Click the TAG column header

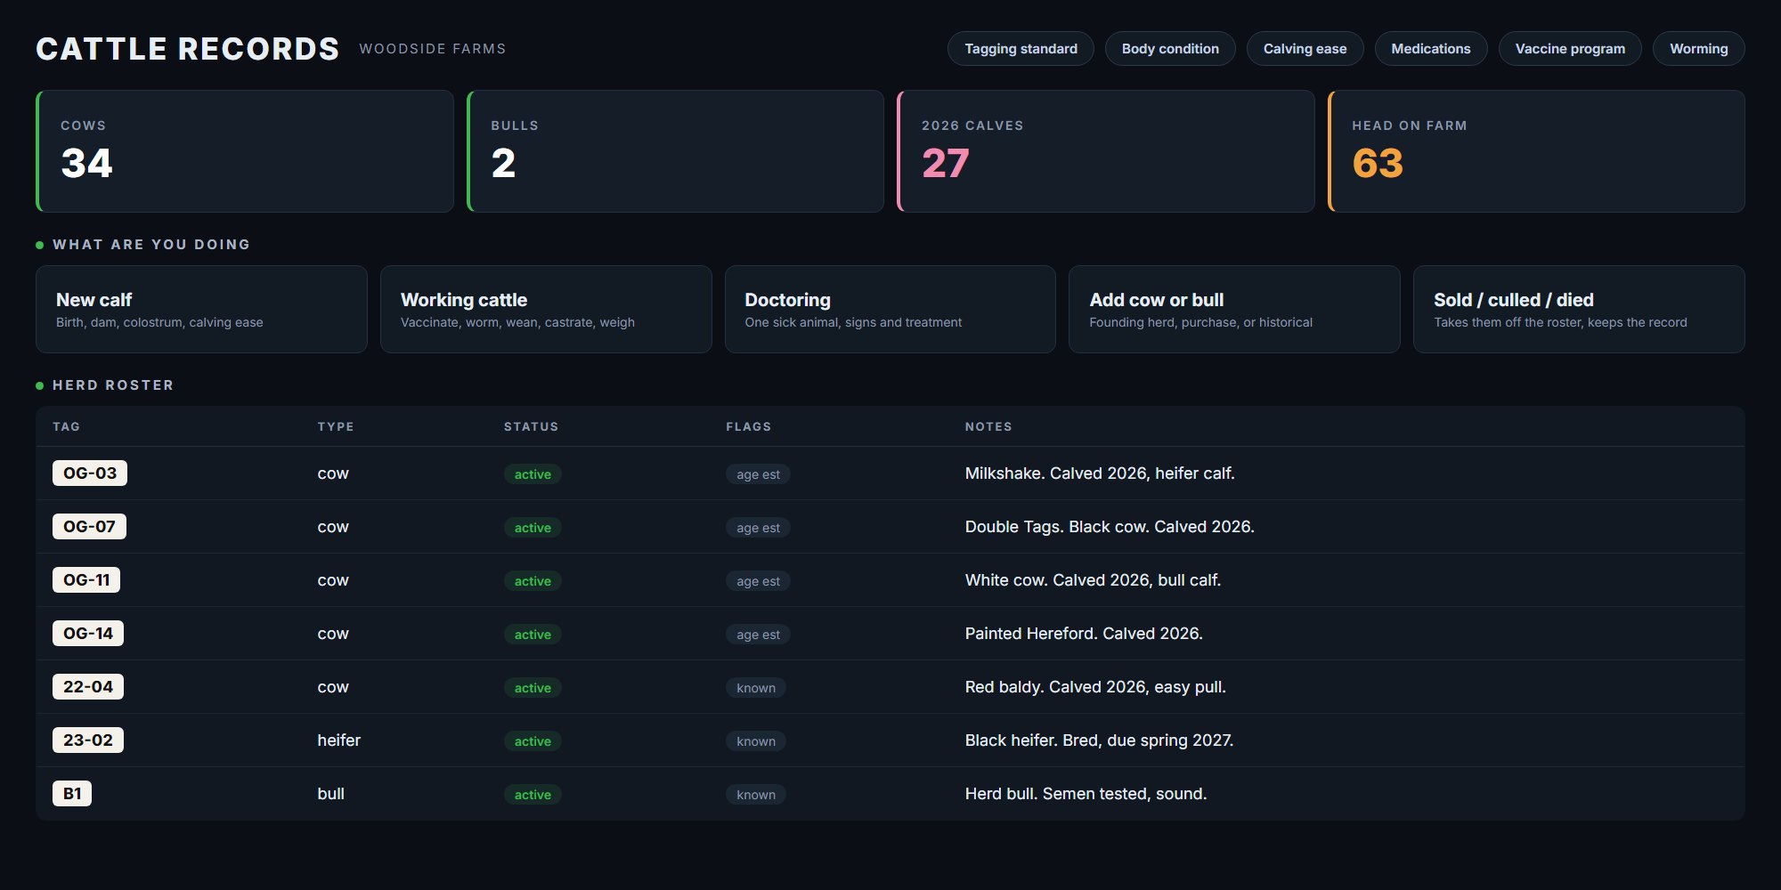click(67, 427)
